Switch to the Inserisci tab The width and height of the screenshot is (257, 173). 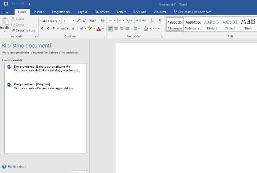tap(39, 12)
